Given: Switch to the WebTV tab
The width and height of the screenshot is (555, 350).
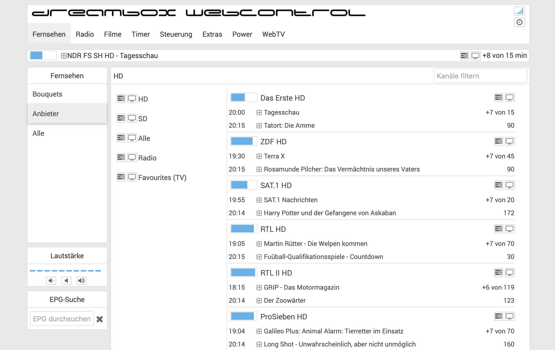Looking at the screenshot, I should click(273, 34).
